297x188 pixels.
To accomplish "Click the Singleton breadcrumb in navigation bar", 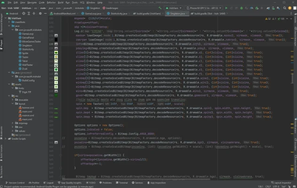I will point(93,8).
